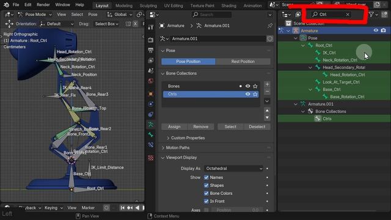Open the Bone properties tab
The width and height of the screenshot is (391, 220).
point(151,134)
